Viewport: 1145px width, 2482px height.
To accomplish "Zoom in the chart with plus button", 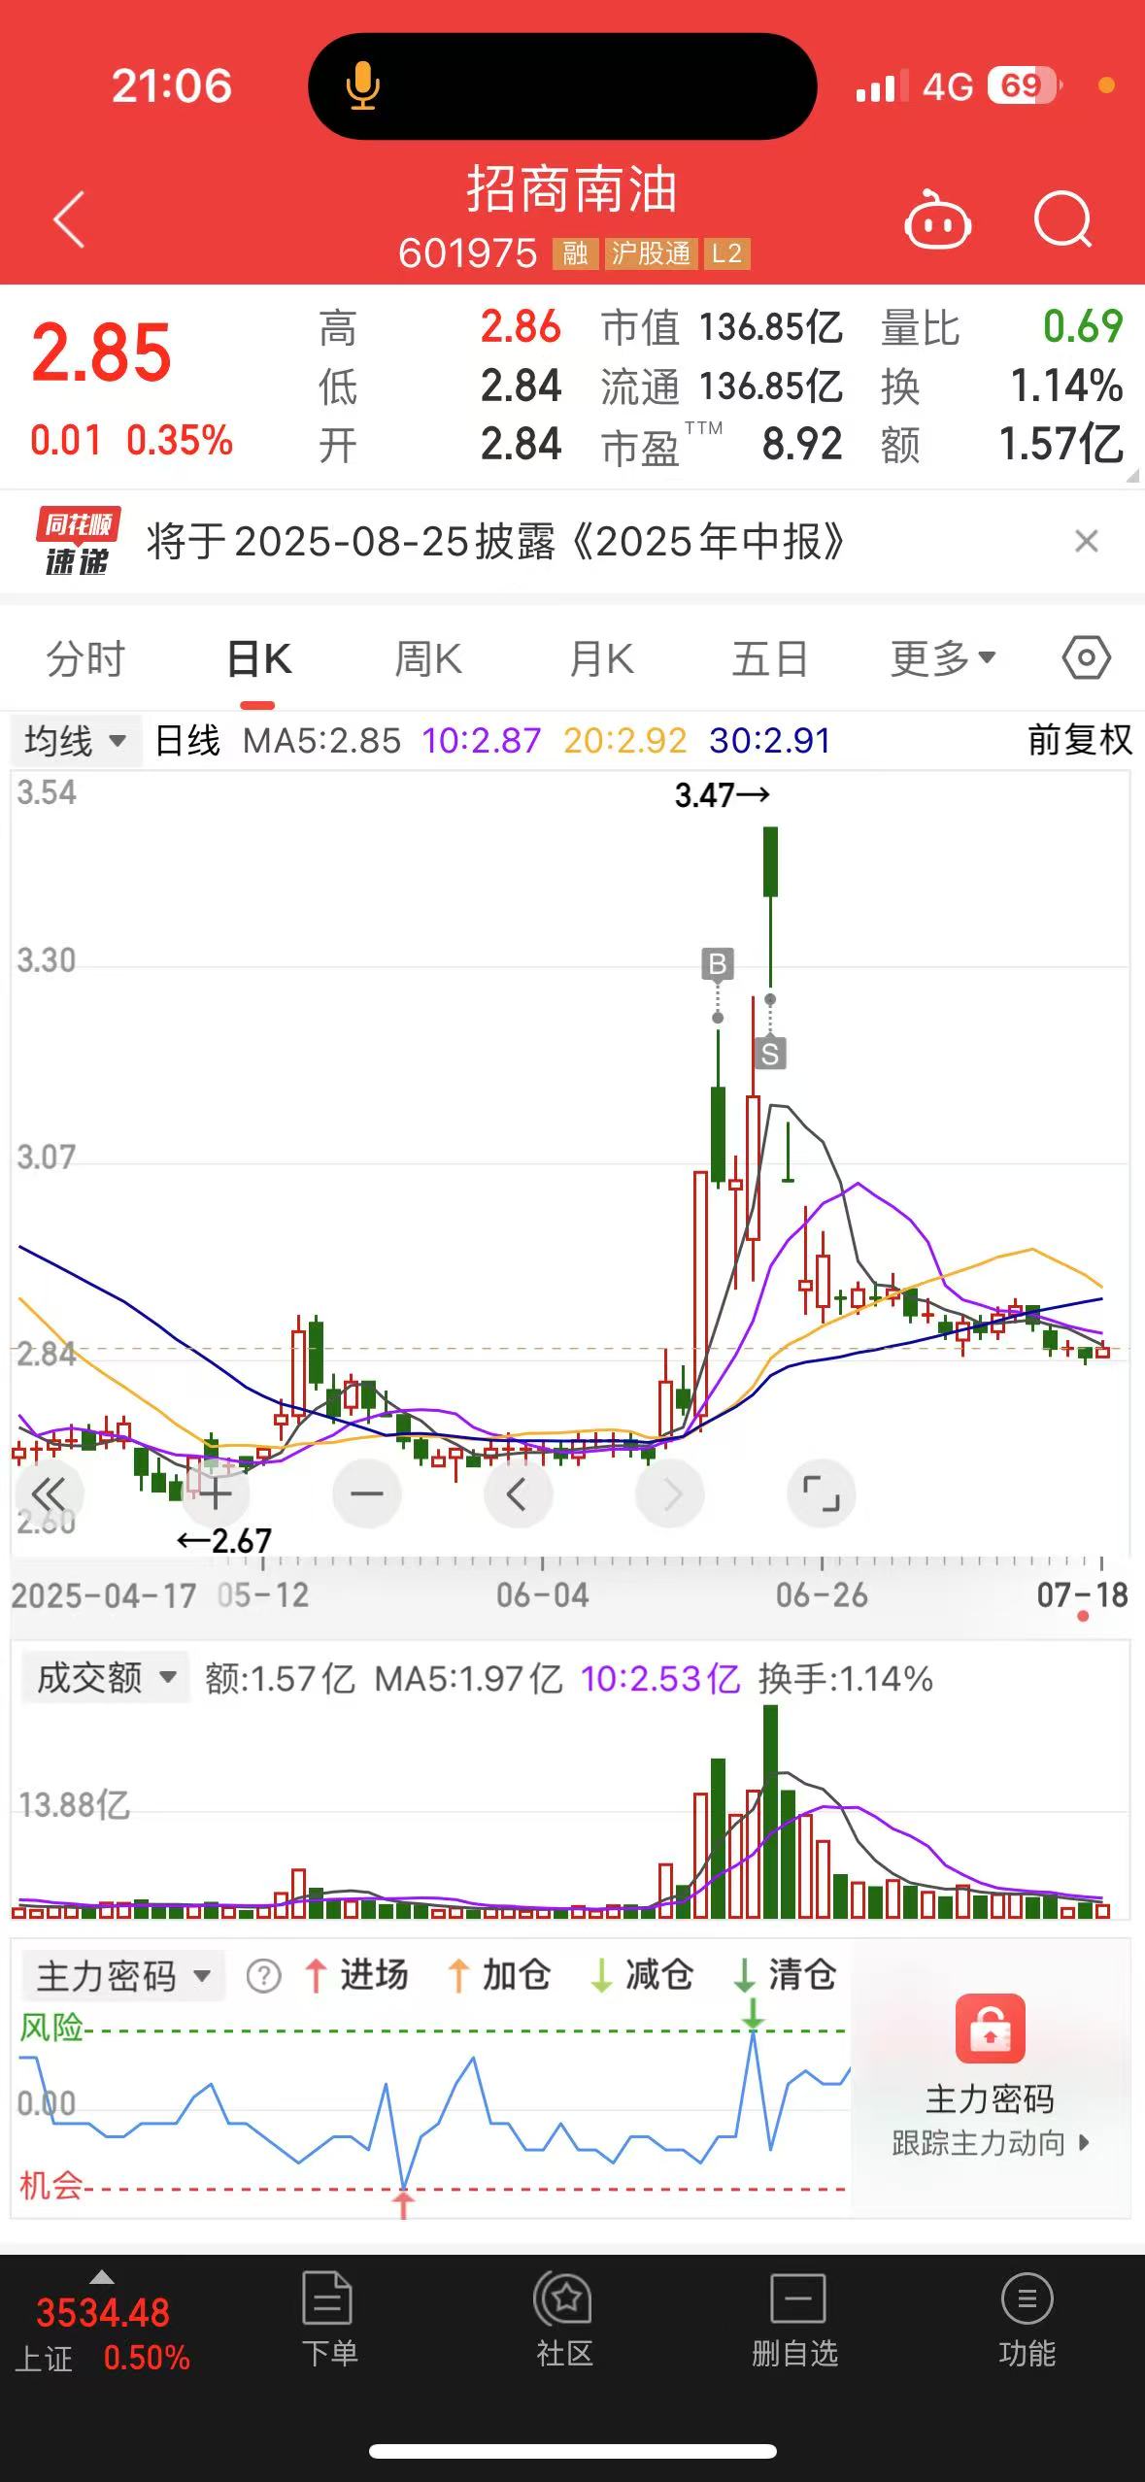I will coord(216,1493).
